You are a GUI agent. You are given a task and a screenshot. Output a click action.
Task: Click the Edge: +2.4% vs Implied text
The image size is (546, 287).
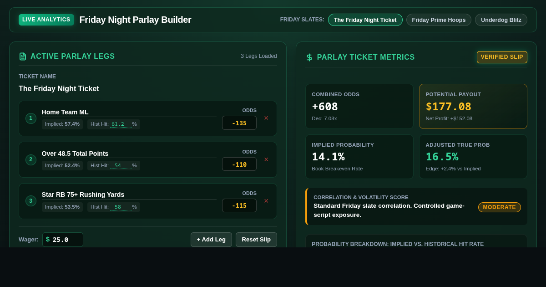tap(453, 169)
